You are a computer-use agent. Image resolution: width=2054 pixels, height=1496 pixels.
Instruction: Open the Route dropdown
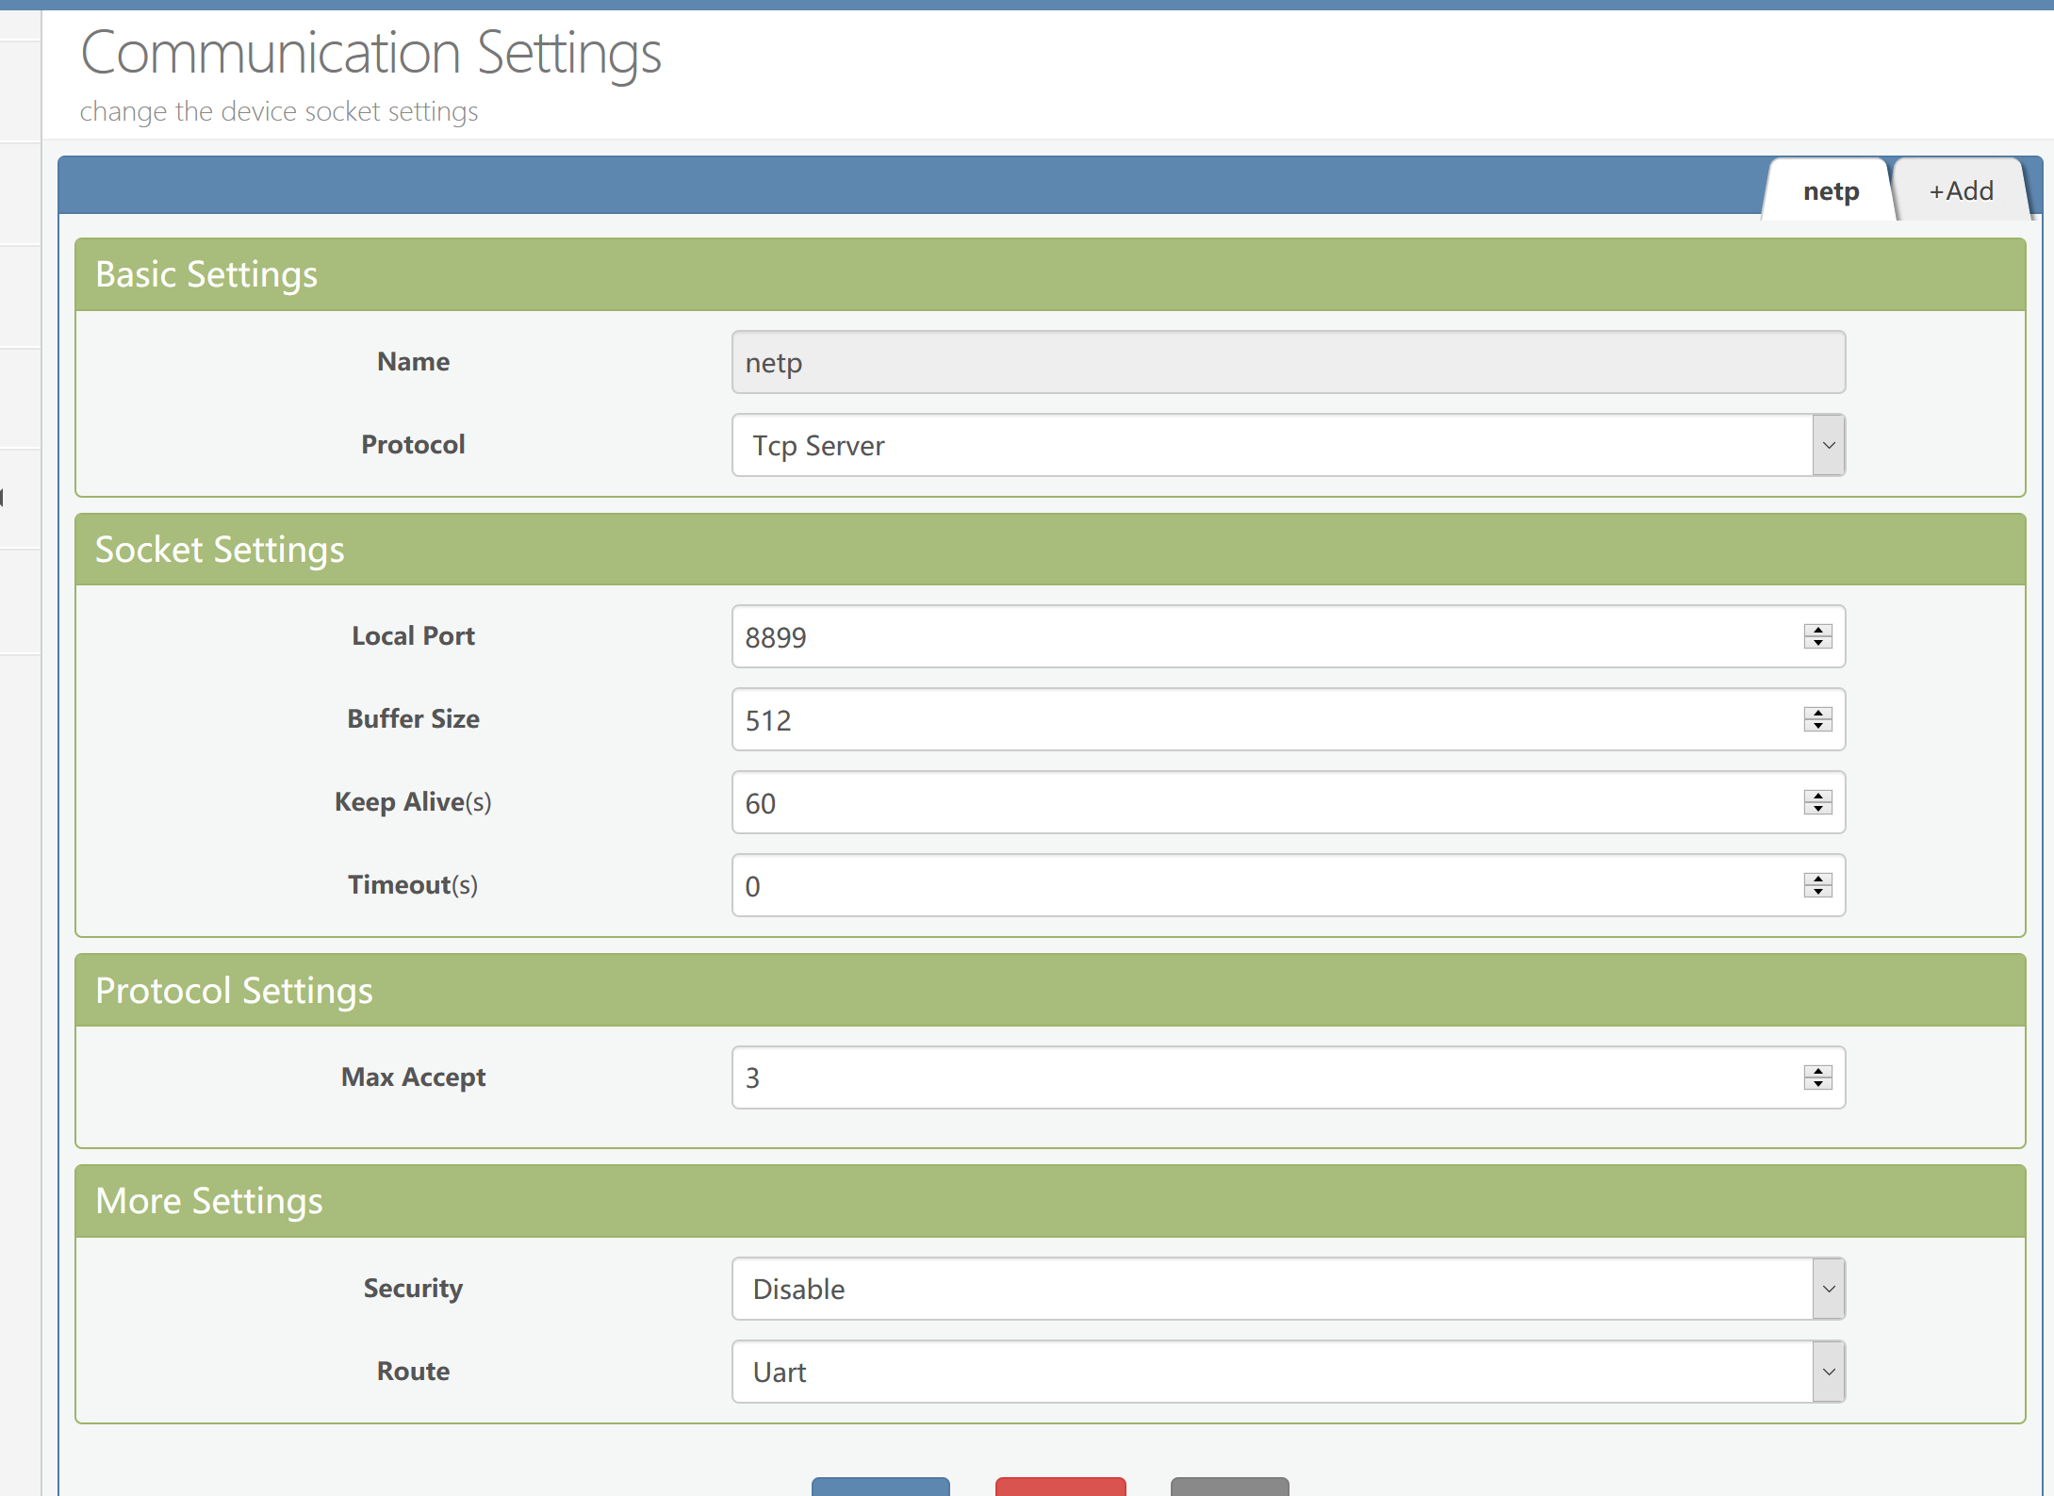point(1288,1372)
